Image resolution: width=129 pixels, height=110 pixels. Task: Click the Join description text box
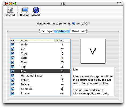(93, 81)
